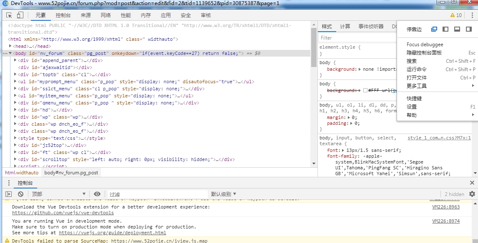Open the 帮助 submenu

(x=438, y=115)
